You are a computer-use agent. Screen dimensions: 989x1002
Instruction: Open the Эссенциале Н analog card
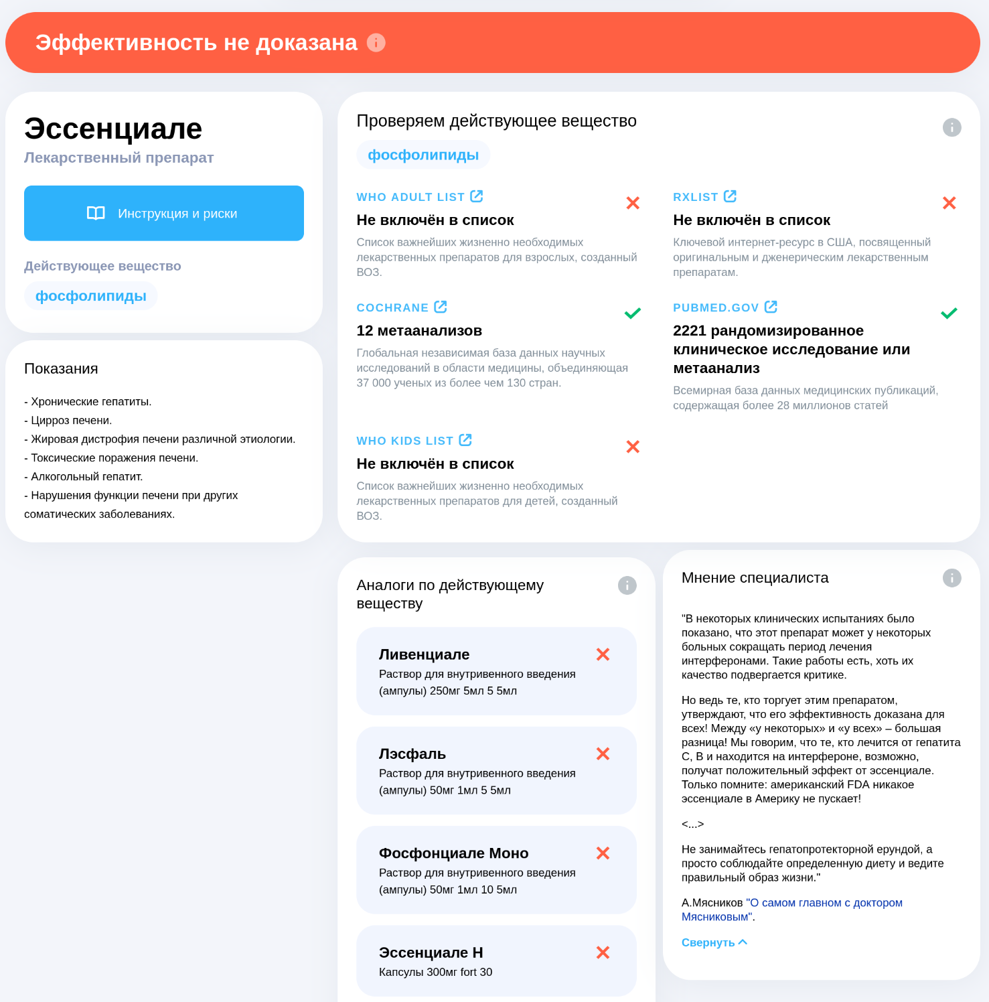click(496, 961)
